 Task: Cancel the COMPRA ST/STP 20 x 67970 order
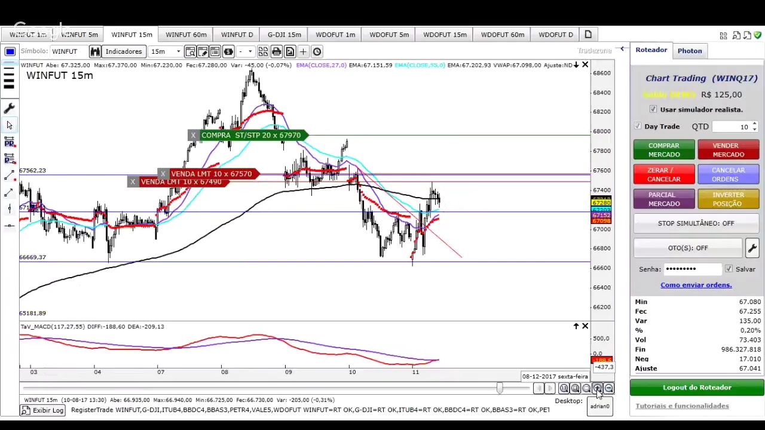(x=193, y=136)
